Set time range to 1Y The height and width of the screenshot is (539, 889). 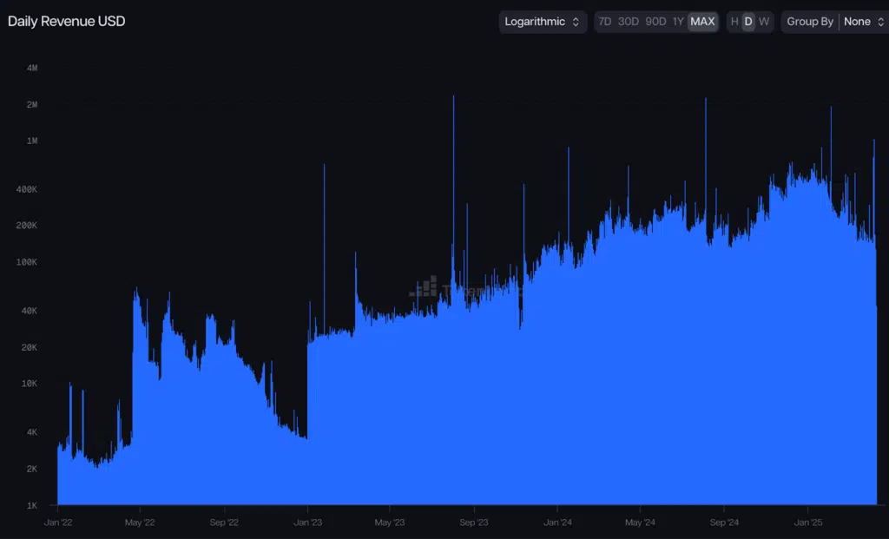(x=678, y=22)
